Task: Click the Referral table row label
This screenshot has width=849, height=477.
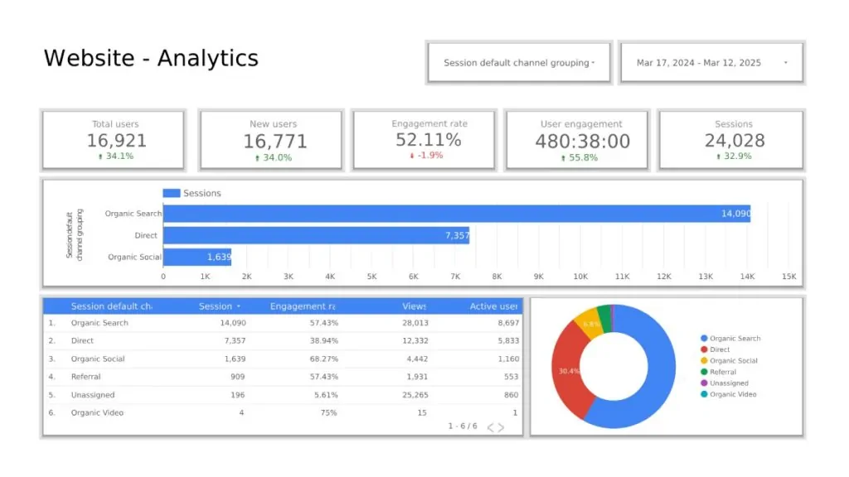Action: pos(85,377)
